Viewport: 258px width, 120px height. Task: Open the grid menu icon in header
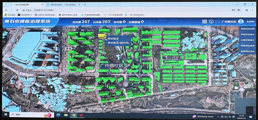pos(204,21)
